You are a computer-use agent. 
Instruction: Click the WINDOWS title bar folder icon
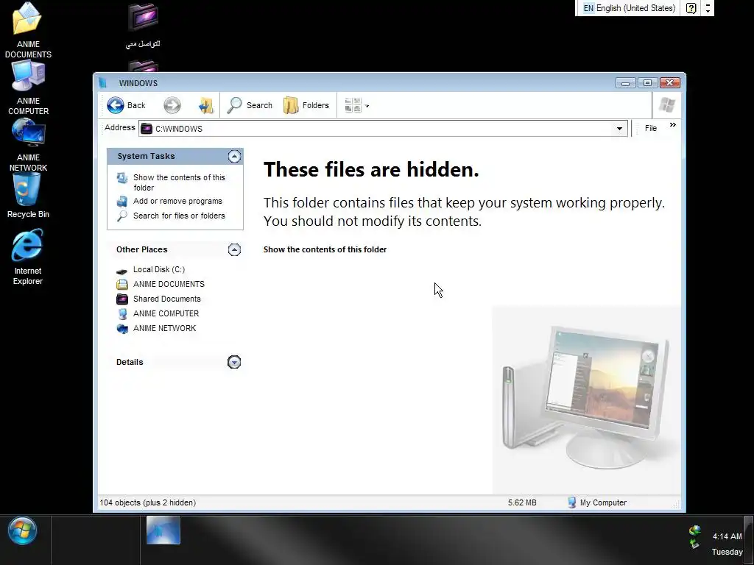102,82
